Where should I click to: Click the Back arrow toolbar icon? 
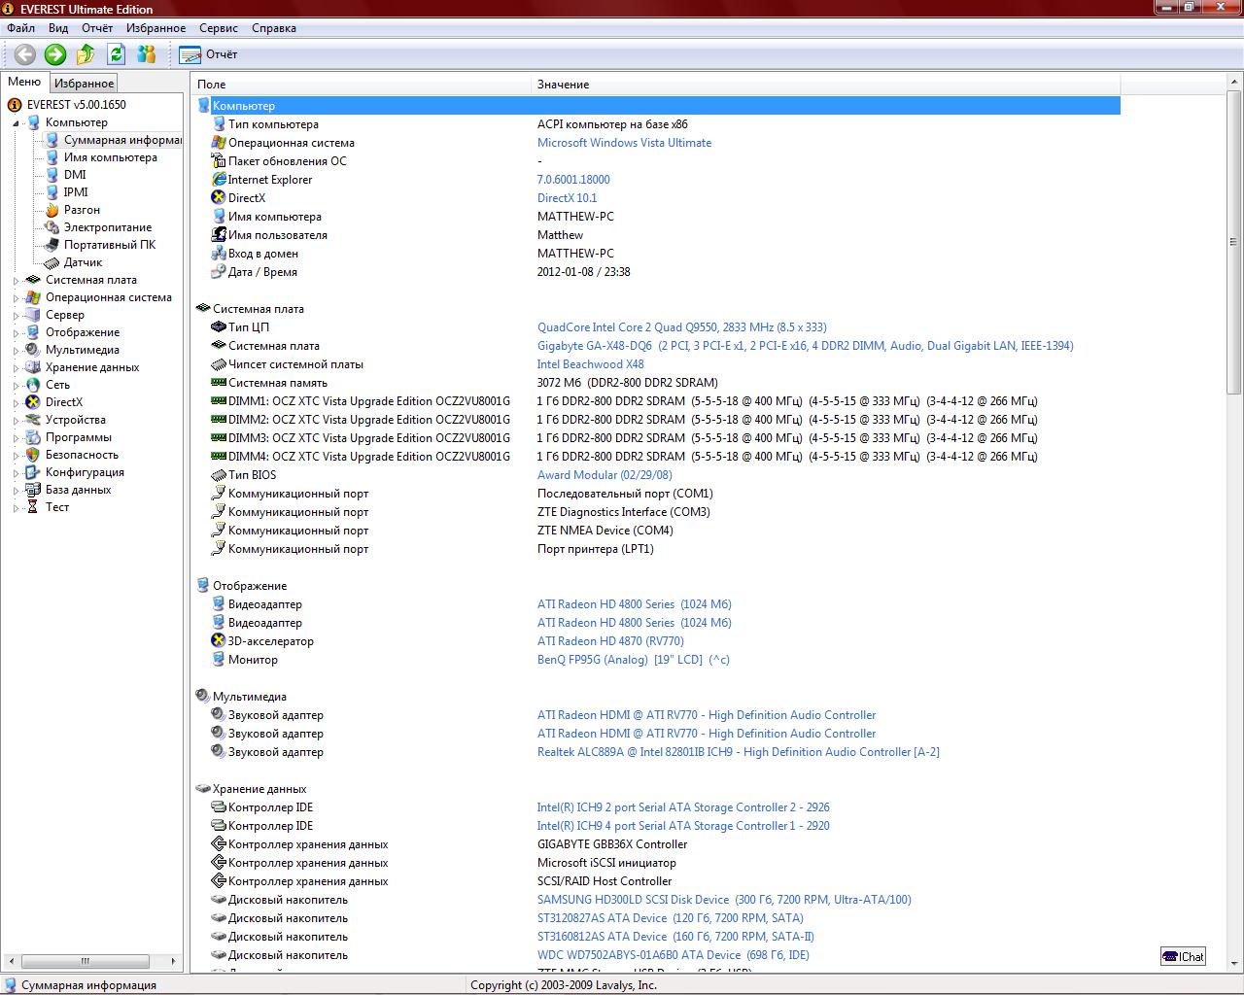point(24,54)
